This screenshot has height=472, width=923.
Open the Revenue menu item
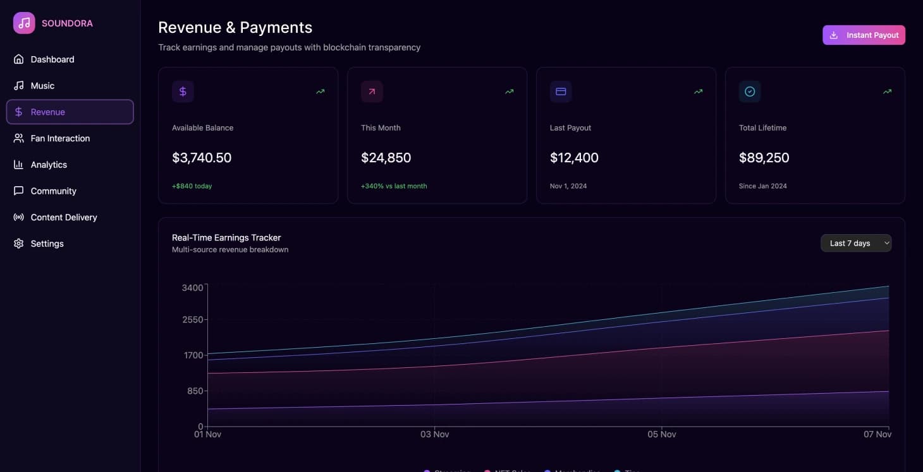tap(70, 112)
